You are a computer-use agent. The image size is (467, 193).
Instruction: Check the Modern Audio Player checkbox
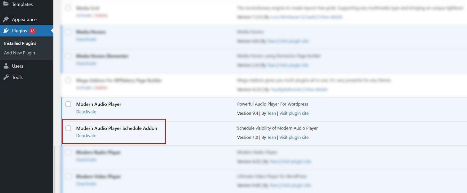click(68, 104)
